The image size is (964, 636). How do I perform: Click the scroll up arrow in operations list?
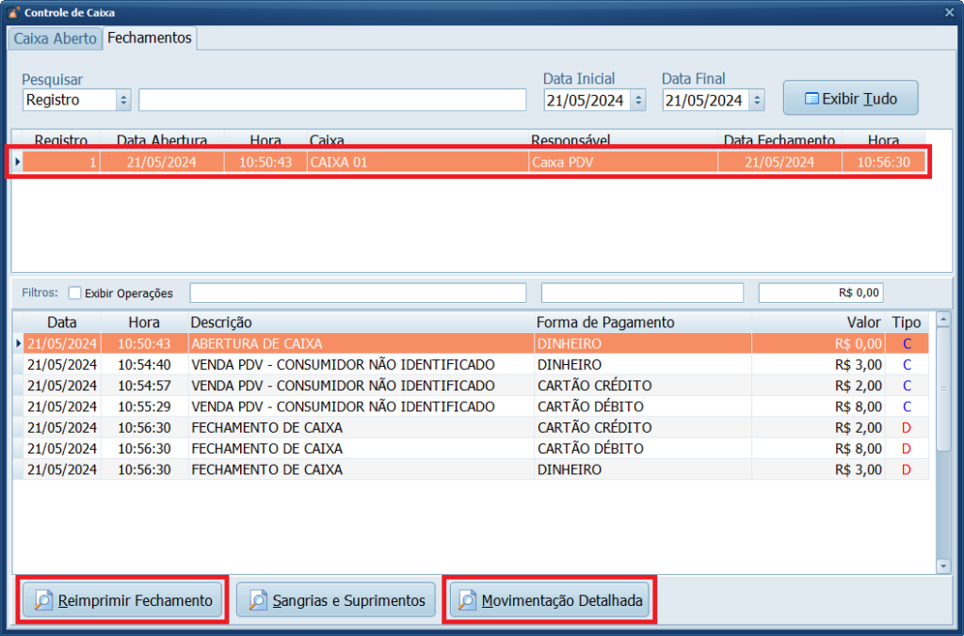click(x=943, y=320)
